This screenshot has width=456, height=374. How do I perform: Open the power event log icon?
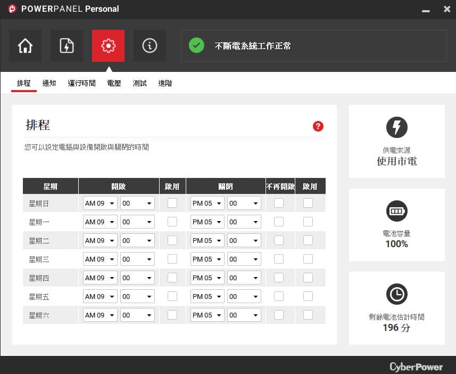click(x=67, y=46)
